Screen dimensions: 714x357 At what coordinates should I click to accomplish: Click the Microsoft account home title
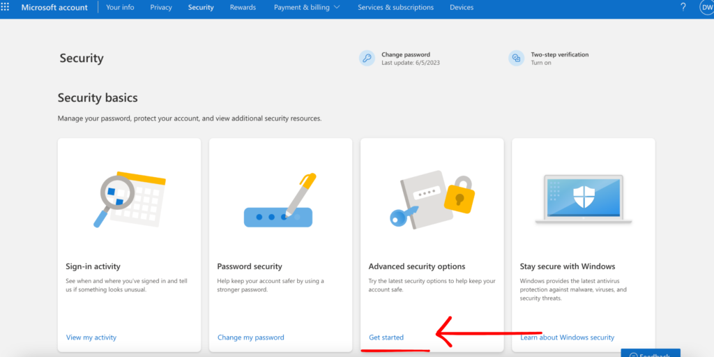pos(54,8)
